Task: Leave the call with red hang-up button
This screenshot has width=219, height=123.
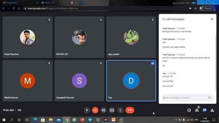Action: (130, 110)
